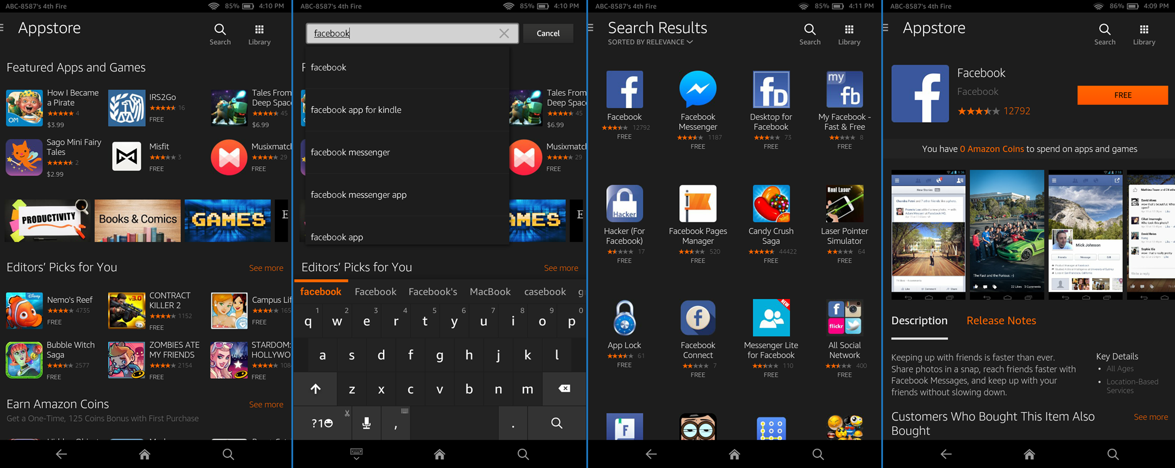Select Sago Mini Fairy Tales icon

[24, 157]
